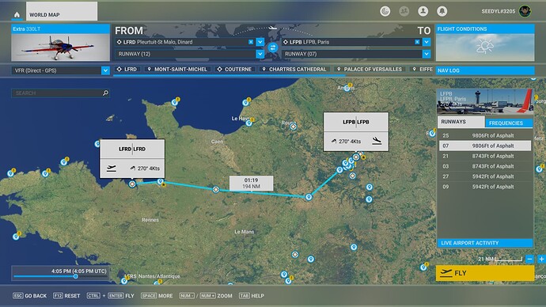Clear the LFPB arrival airport
This screenshot has height=307, width=546.
point(417,42)
